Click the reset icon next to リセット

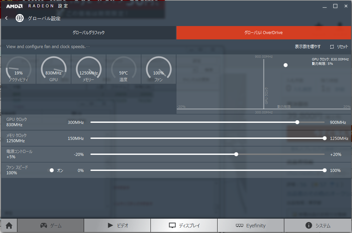[332, 47]
